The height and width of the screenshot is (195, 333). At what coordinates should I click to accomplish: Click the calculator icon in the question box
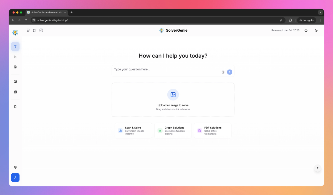click(x=223, y=72)
